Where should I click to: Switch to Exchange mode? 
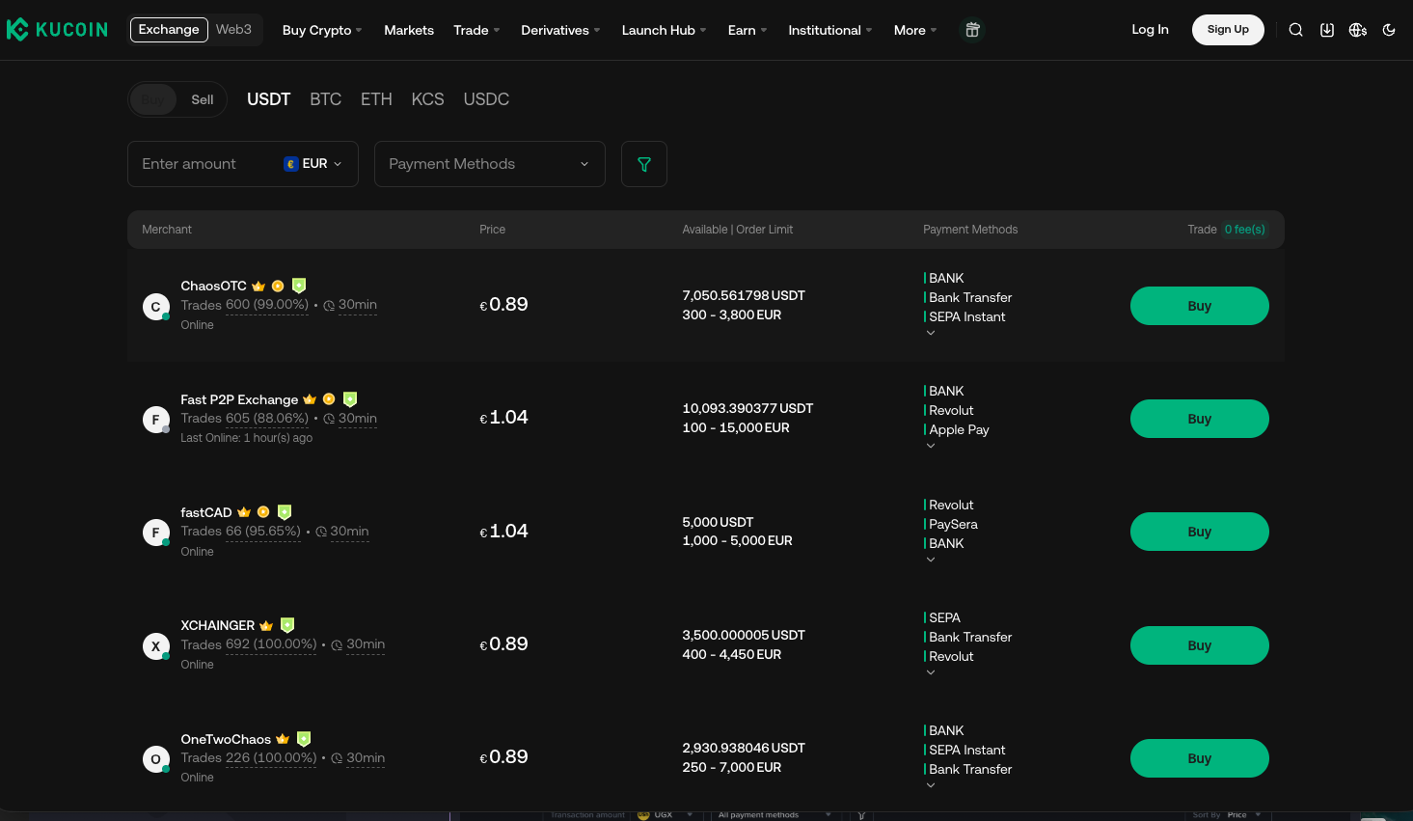pyautogui.click(x=169, y=30)
